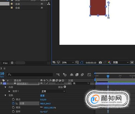
Task: Open the graph editor icon
Action: click(89, 75)
